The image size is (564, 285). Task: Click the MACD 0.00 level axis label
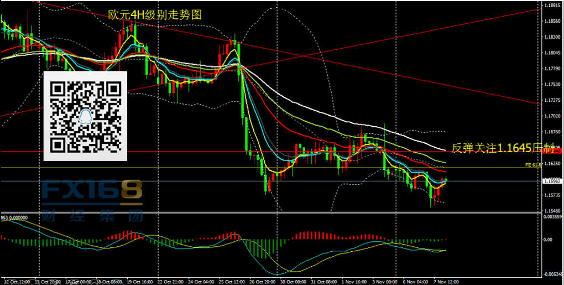click(547, 240)
